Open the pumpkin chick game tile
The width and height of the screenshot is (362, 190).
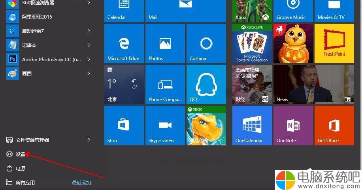click(293, 43)
